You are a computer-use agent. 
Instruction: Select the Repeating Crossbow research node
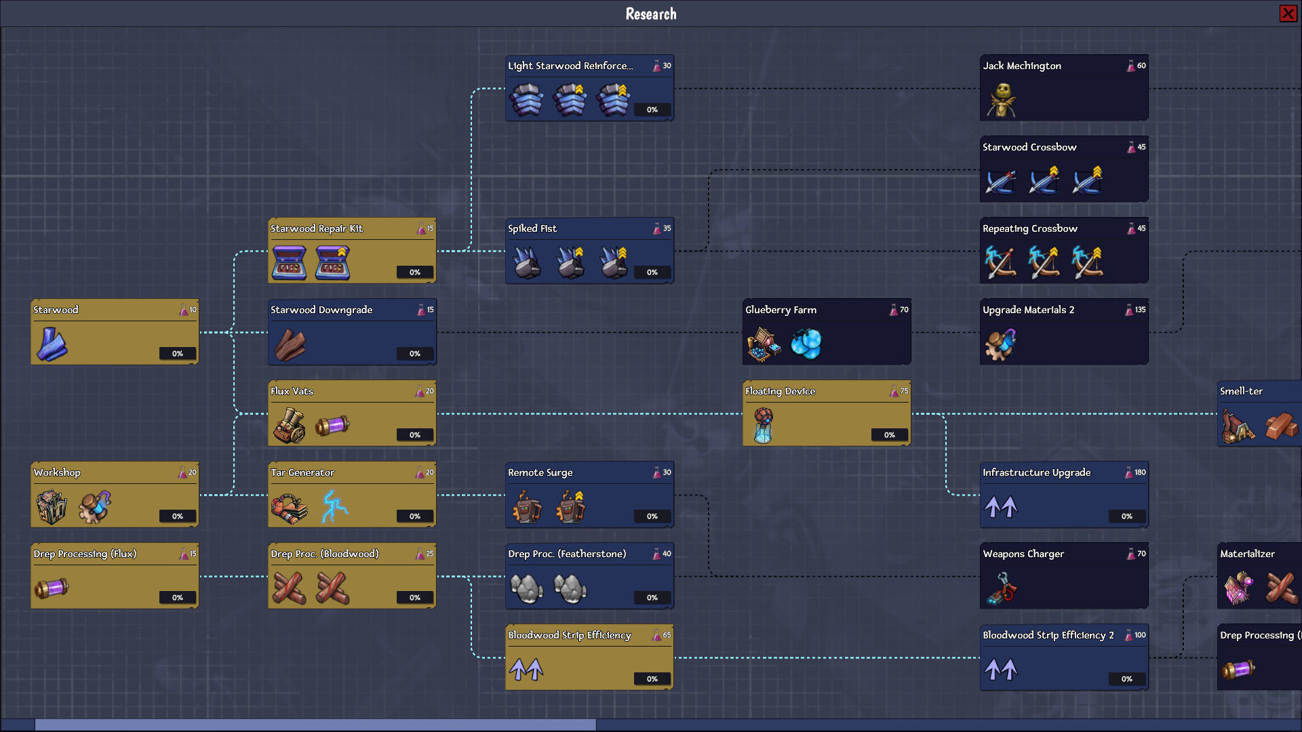click(x=1063, y=250)
